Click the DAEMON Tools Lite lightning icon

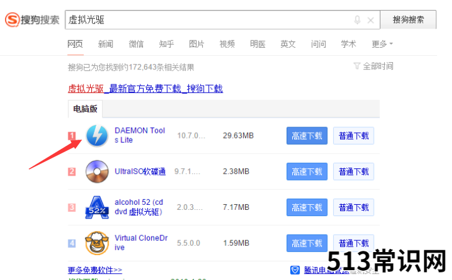click(97, 135)
